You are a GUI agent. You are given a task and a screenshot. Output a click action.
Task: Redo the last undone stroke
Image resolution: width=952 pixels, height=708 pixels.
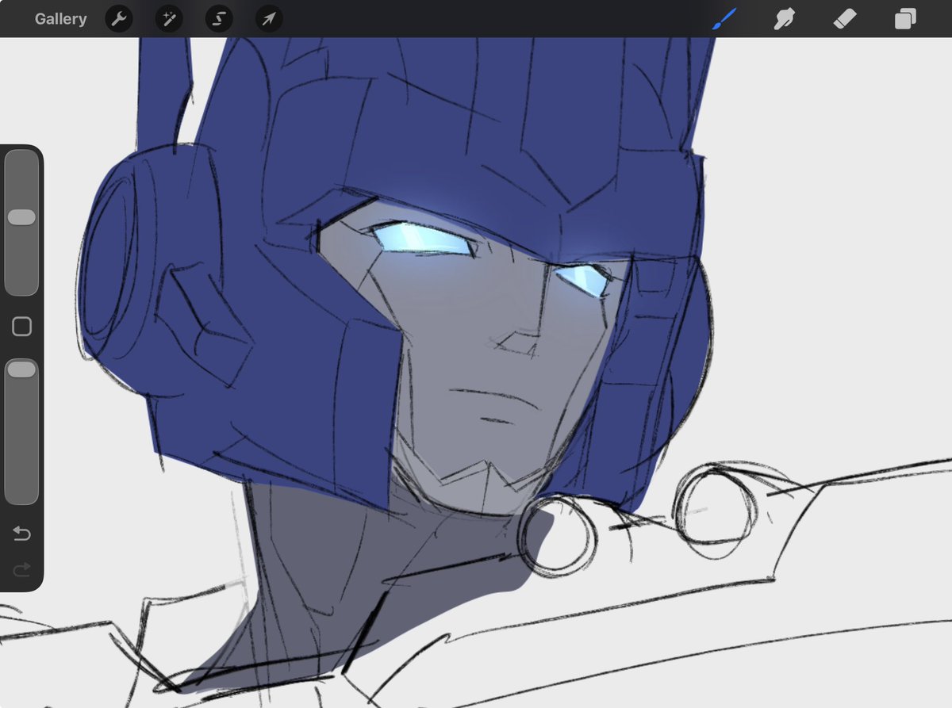[x=21, y=568]
